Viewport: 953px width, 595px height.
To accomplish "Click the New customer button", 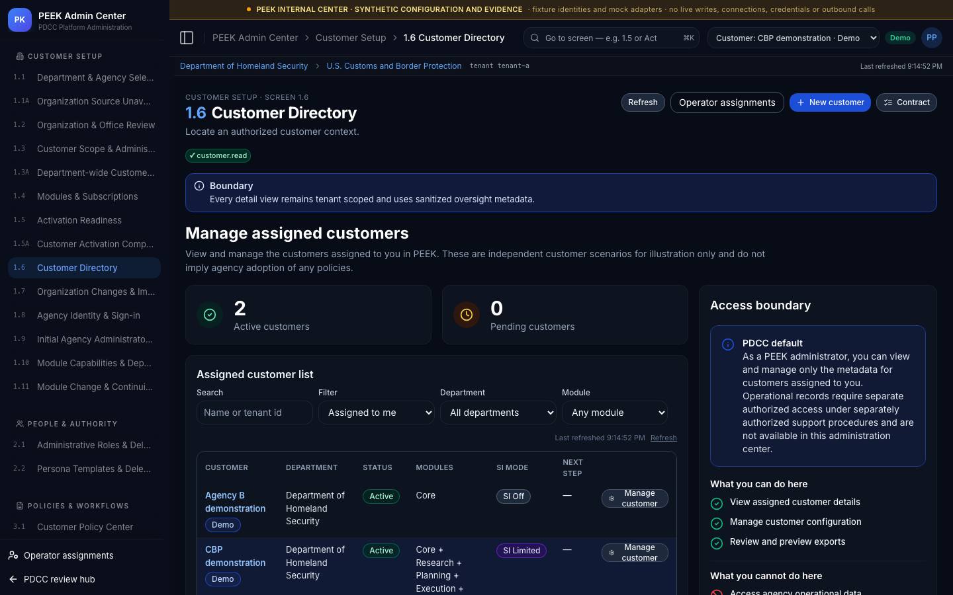I will (x=830, y=102).
